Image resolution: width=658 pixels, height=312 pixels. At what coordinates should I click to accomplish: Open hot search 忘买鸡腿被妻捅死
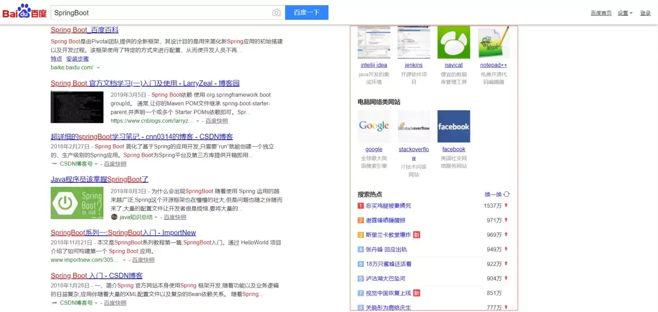click(x=388, y=206)
